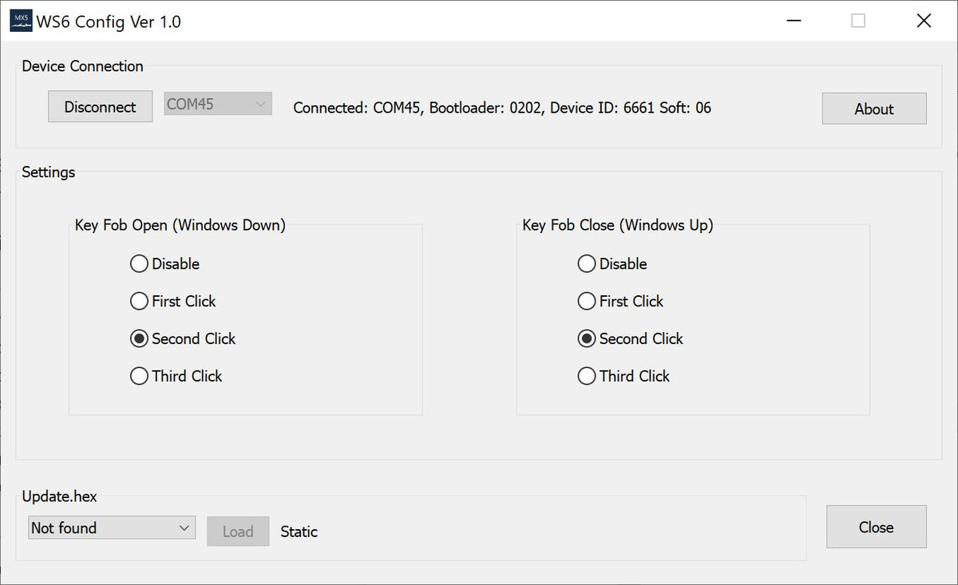Click the Load firmware button
Screen dimensions: 958x585
pyautogui.click(x=238, y=531)
